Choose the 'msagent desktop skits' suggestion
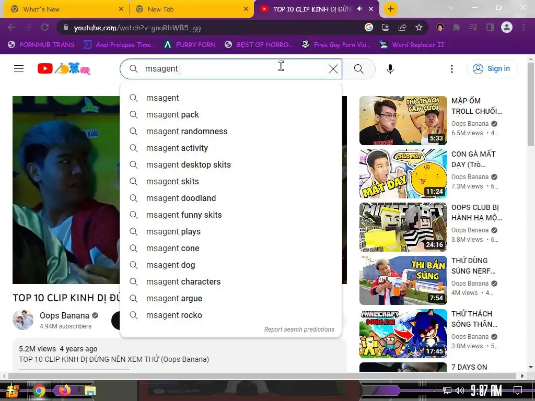The height and width of the screenshot is (401, 535). tap(230, 164)
